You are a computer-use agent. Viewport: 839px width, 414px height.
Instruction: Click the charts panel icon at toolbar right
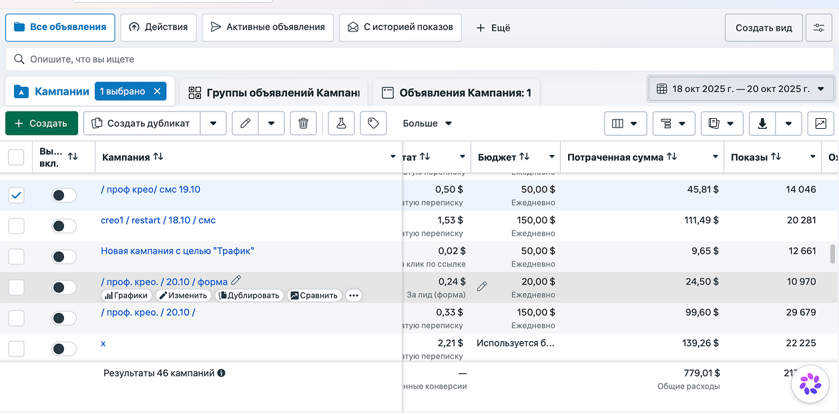click(820, 124)
